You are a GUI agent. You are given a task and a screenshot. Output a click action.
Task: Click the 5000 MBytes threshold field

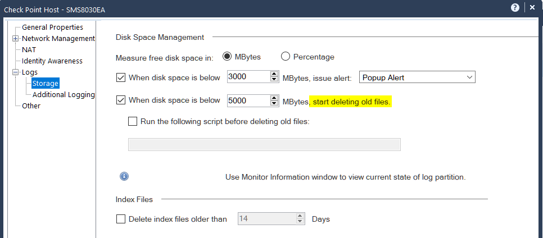[248, 100]
